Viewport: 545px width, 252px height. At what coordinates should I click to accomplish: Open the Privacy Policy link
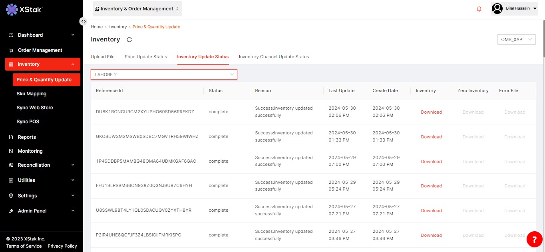pyautogui.click(x=62, y=246)
